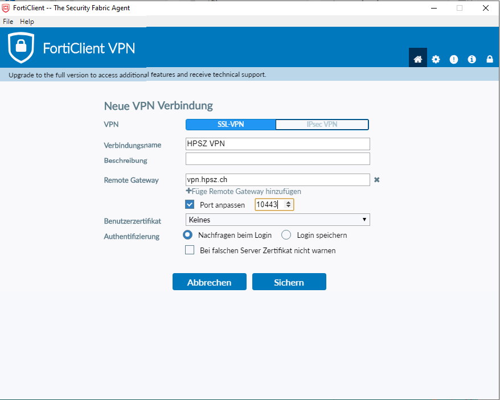
Task: Click the exclamation alert icon
Action: click(454, 59)
